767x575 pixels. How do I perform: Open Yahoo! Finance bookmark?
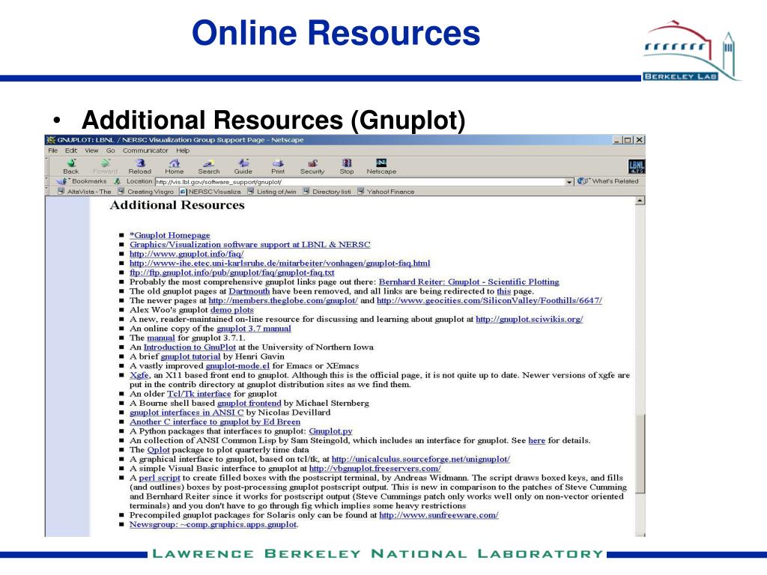click(386, 192)
